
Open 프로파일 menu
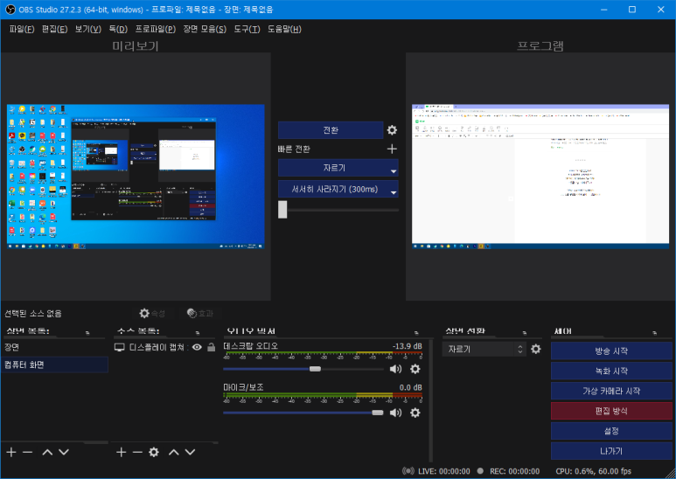155,29
